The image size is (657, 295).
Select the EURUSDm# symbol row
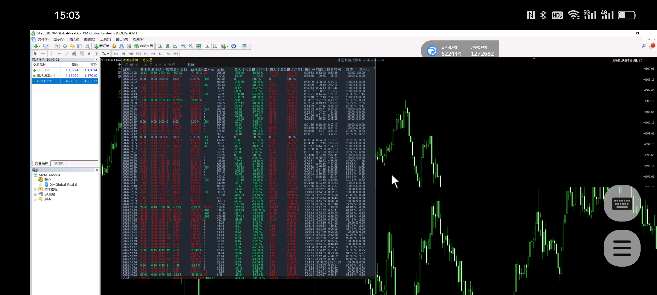pyautogui.click(x=47, y=76)
